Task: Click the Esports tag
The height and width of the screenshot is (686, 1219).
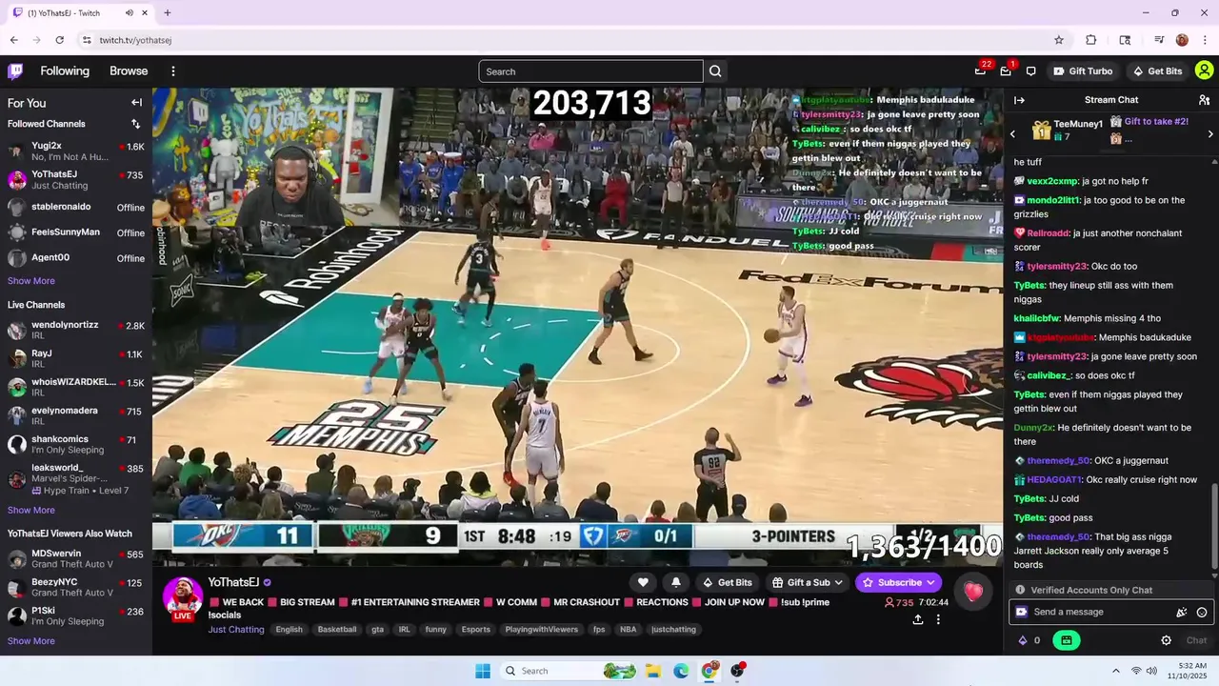Action: coord(476,630)
